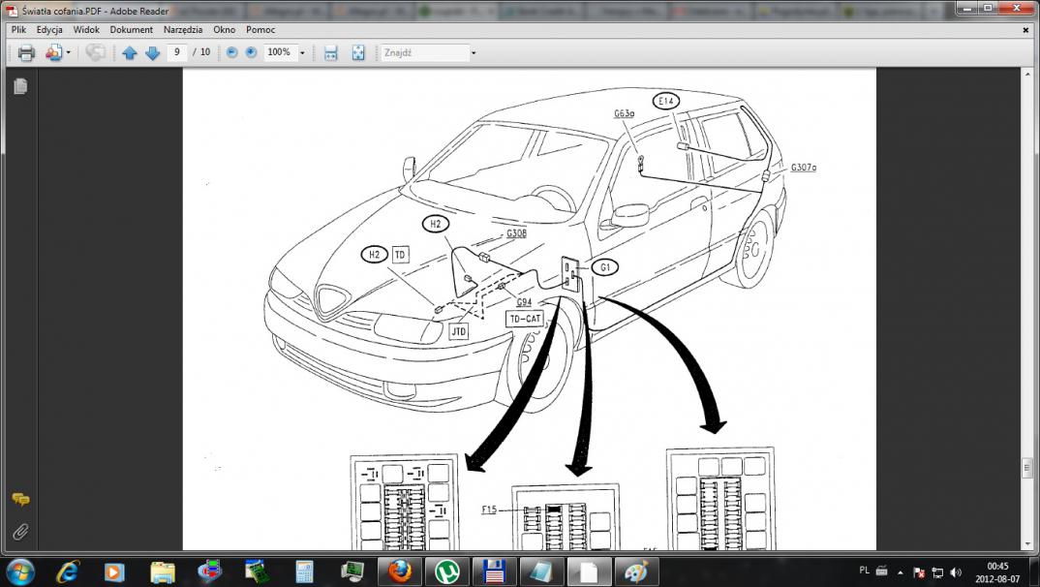Click the page number field showing 9

coord(177,52)
